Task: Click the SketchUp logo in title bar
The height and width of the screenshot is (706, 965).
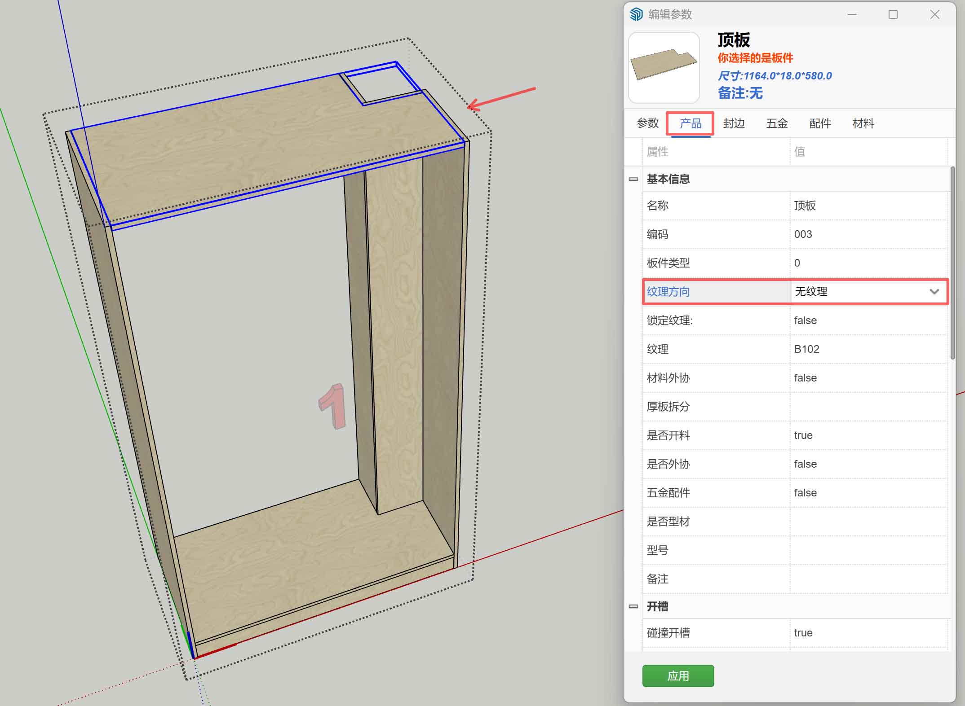Action: coord(636,14)
